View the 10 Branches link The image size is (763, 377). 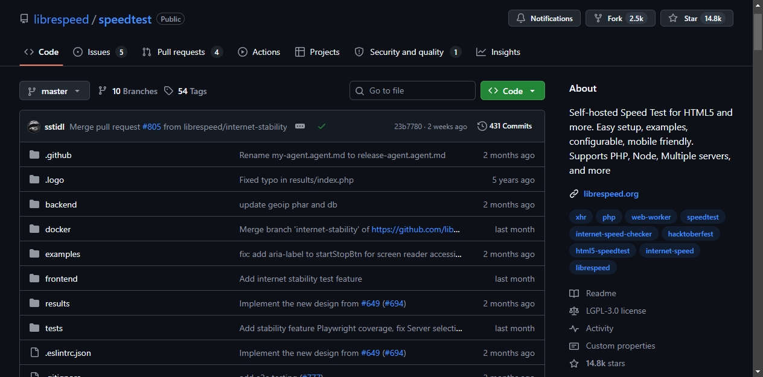coord(128,91)
